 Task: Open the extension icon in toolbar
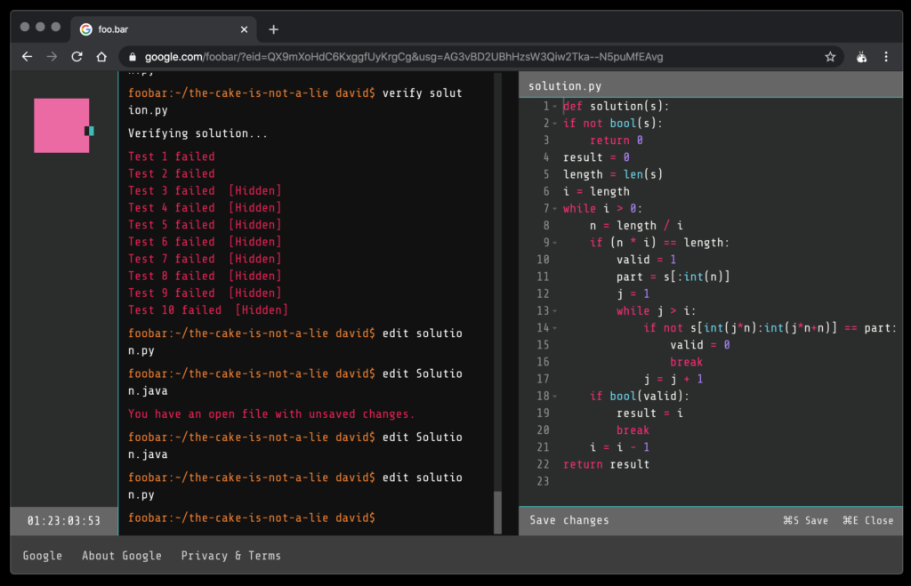861,57
